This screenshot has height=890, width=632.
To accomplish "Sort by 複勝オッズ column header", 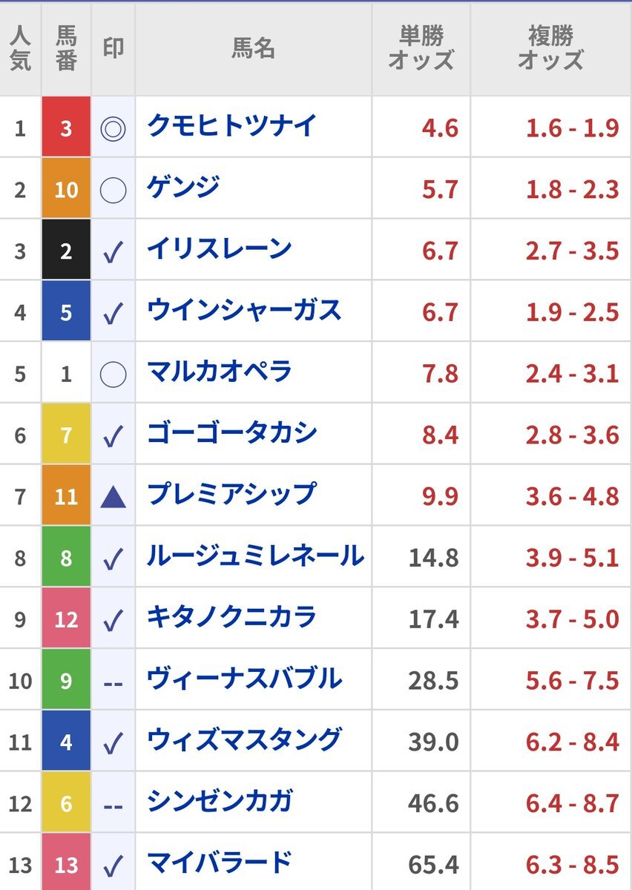I will click(x=551, y=49).
